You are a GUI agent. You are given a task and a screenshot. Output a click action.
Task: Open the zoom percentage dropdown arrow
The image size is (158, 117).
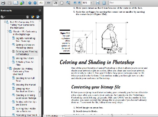pos(91,3)
